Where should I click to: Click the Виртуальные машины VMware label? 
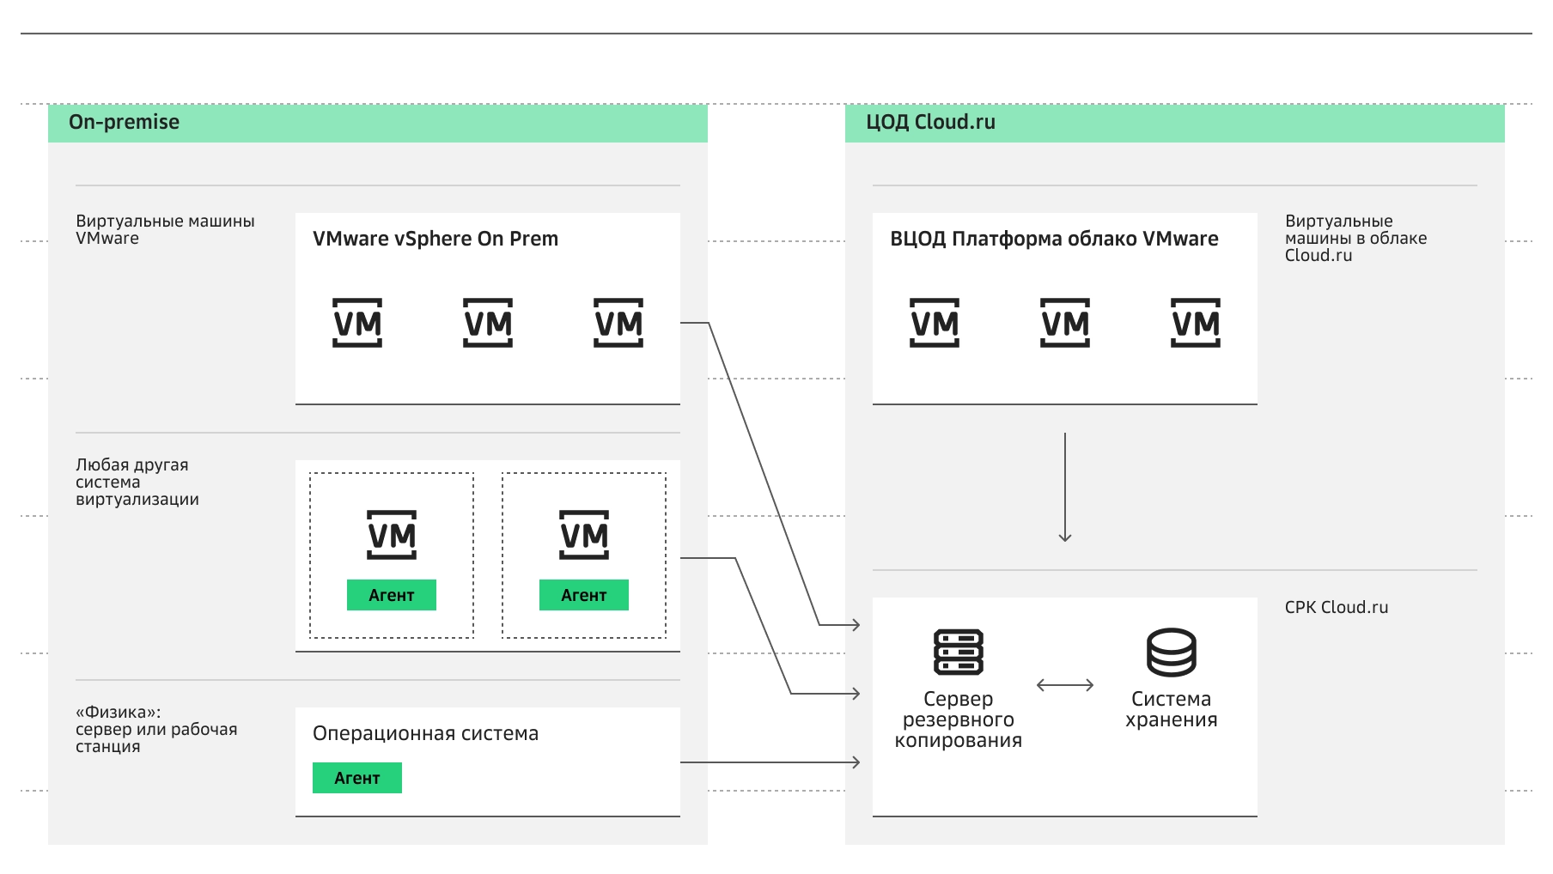(165, 229)
